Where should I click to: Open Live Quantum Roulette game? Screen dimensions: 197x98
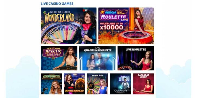[x=97, y=58]
